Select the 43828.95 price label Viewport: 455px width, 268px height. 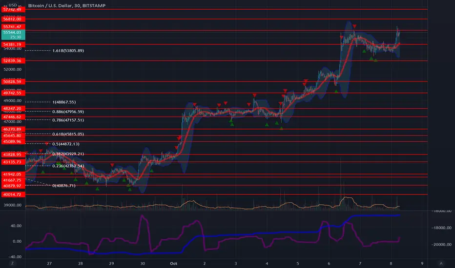coord(13,155)
